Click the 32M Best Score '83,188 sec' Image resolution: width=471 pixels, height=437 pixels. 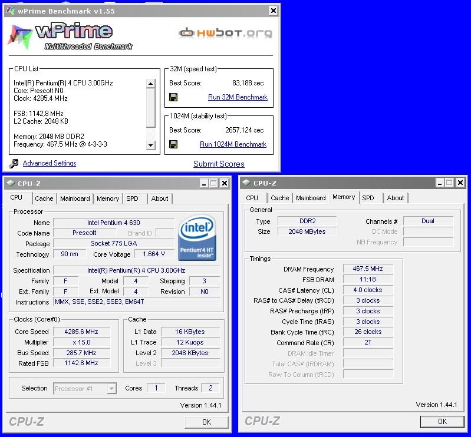point(248,83)
